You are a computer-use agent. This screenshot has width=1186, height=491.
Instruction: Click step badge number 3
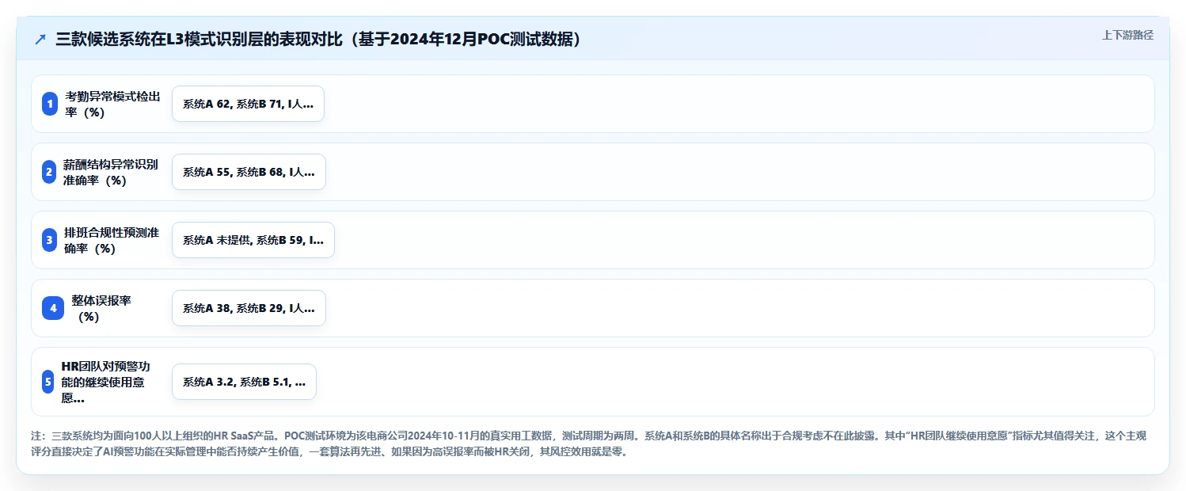click(x=50, y=240)
